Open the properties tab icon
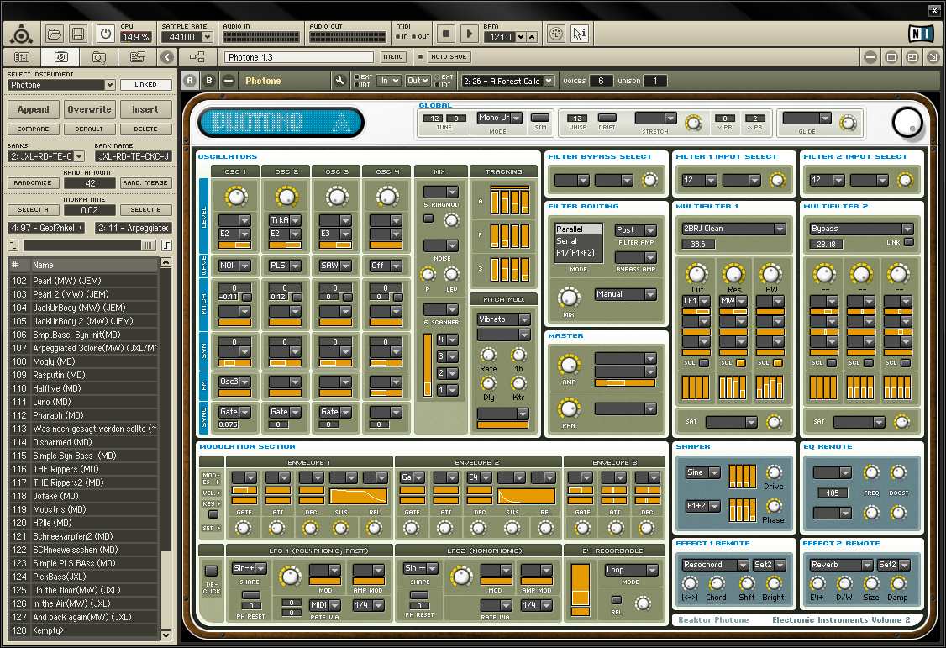Viewport: 946px width, 648px height. coord(138,57)
